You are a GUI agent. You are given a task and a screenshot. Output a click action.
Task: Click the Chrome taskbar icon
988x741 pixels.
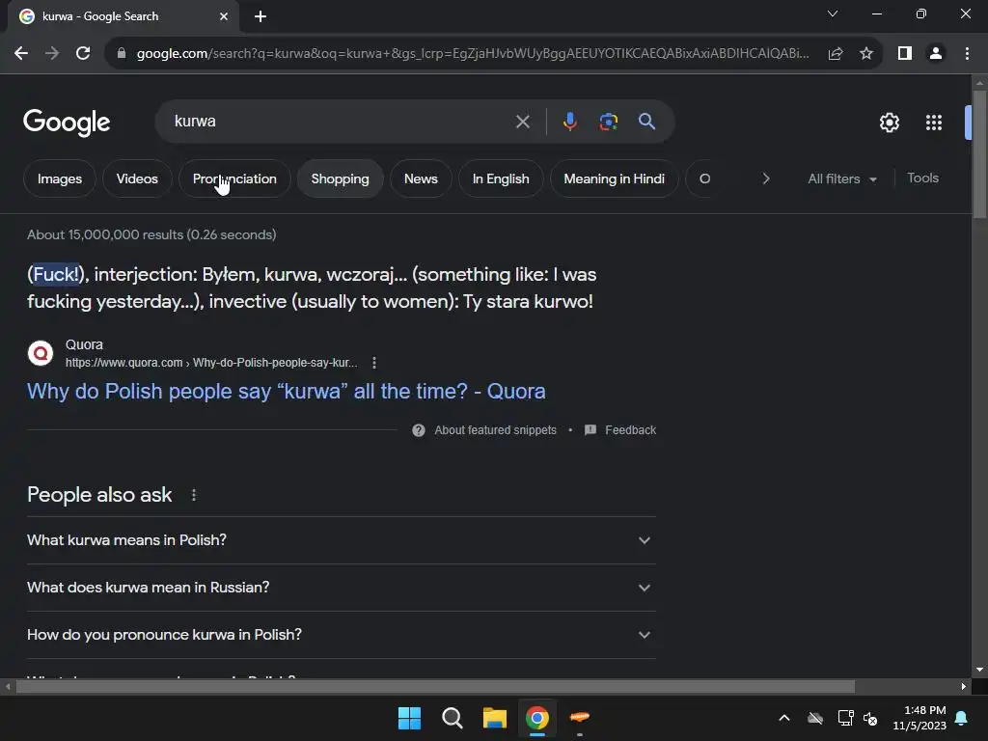(x=537, y=718)
